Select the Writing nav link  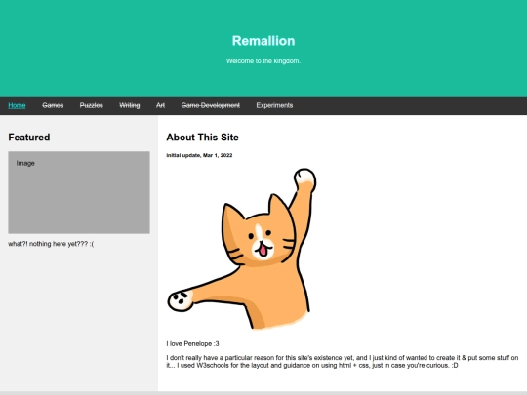tap(130, 105)
